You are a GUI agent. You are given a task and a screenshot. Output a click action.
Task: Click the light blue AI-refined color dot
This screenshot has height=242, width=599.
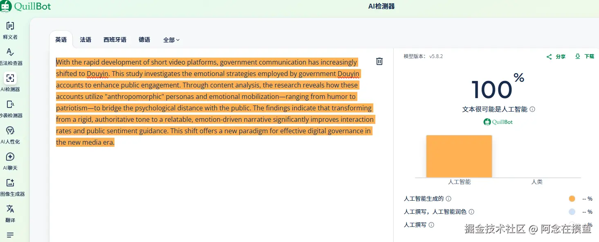pos(572,212)
